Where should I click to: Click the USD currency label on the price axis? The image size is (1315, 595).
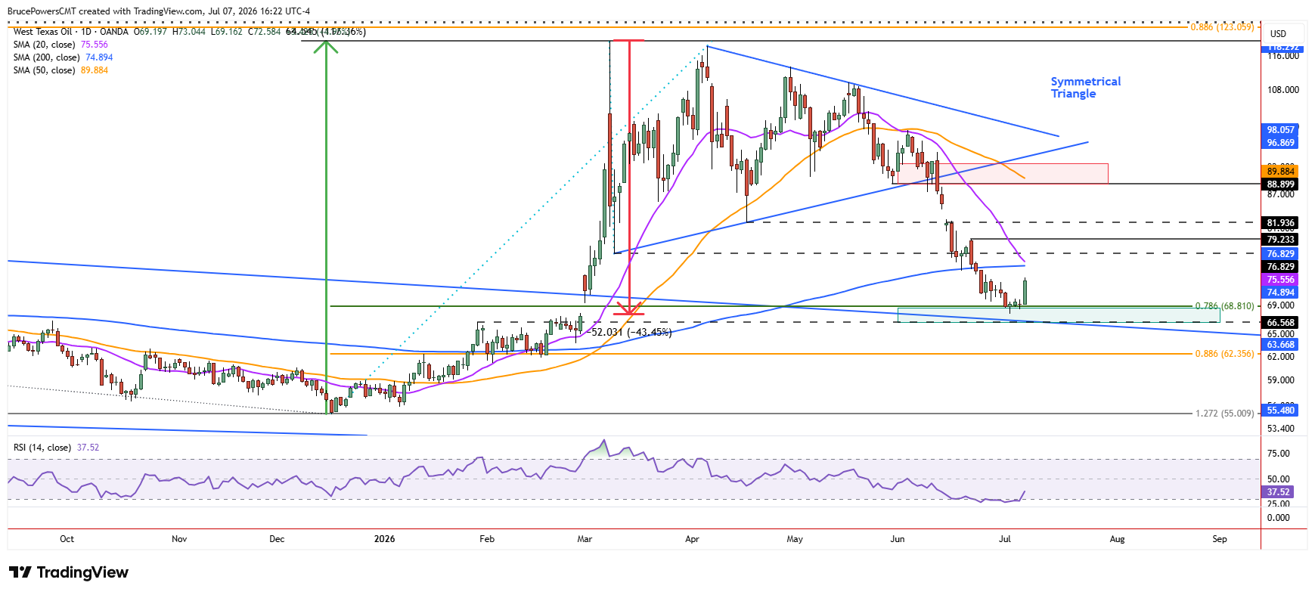click(x=1278, y=34)
